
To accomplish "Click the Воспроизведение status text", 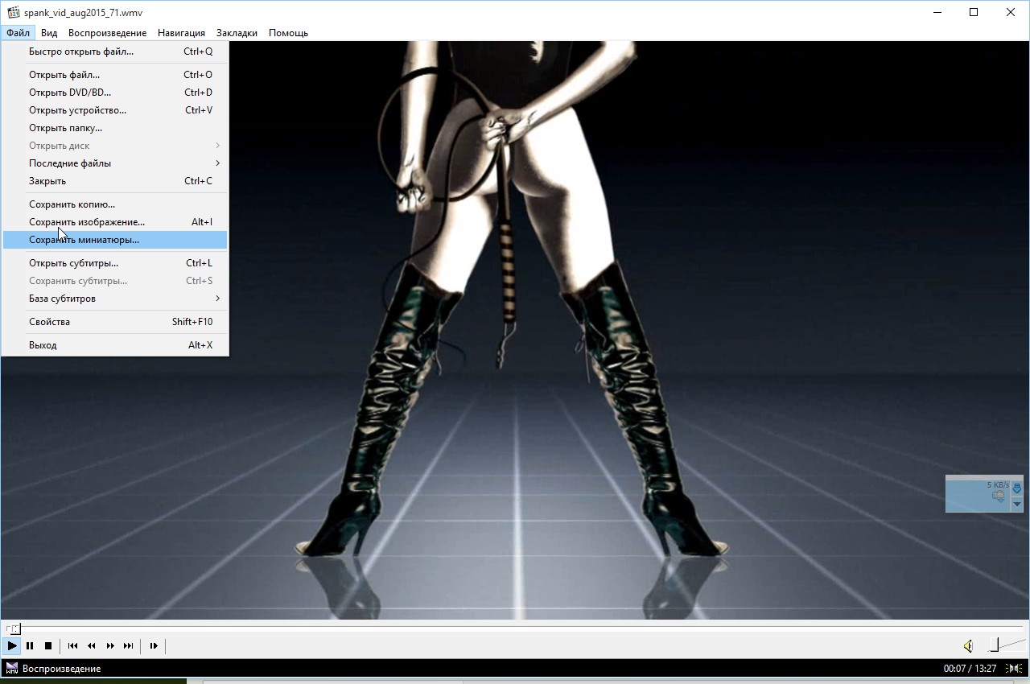I will click(62, 669).
